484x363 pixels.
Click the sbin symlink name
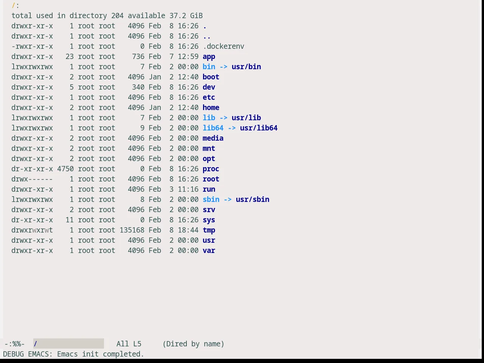(211, 200)
